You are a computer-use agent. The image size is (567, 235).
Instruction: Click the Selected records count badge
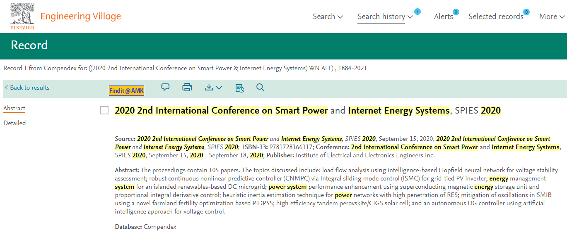coord(526,12)
